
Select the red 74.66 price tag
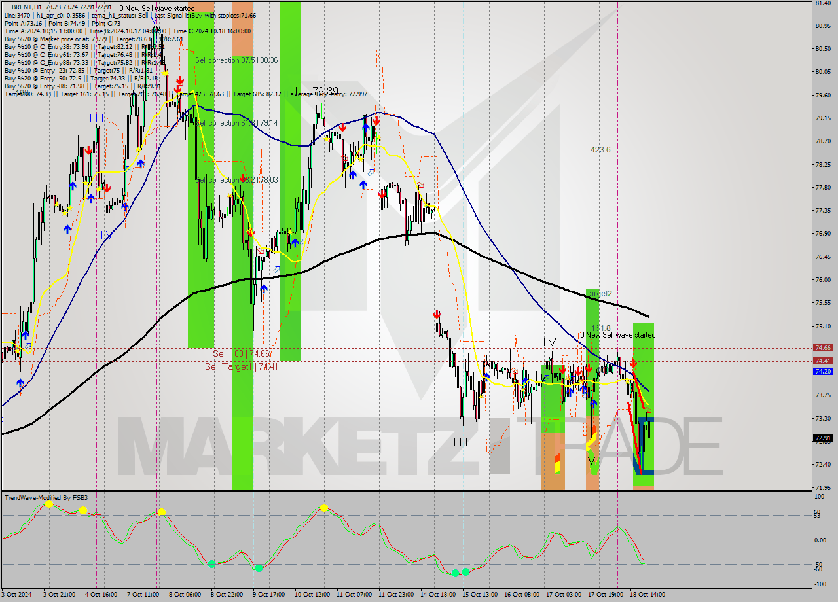coord(823,348)
